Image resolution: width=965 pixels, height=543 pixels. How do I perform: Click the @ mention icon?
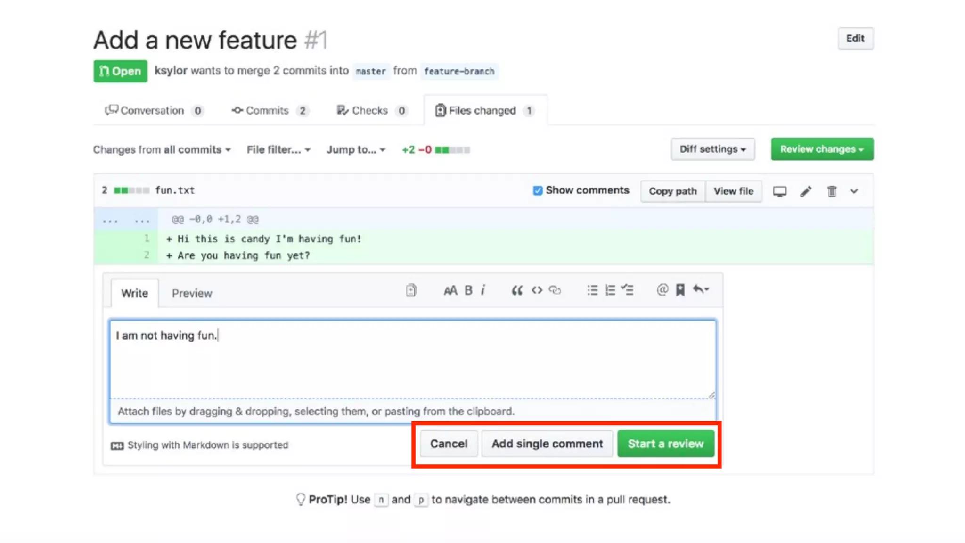click(662, 290)
